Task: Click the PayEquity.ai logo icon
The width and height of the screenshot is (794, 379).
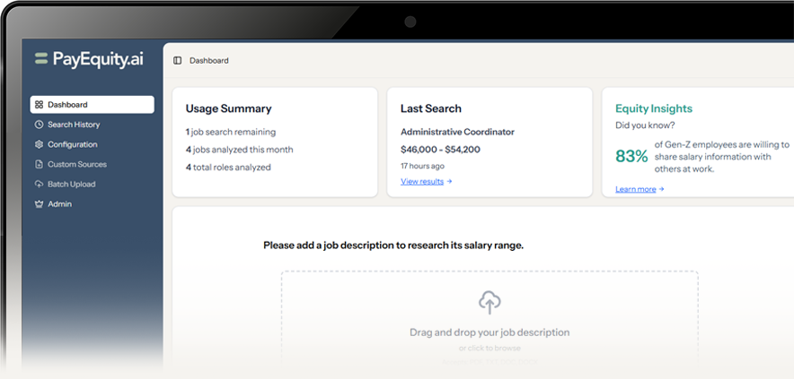Action: pyautogui.click(x=41, y=59)
